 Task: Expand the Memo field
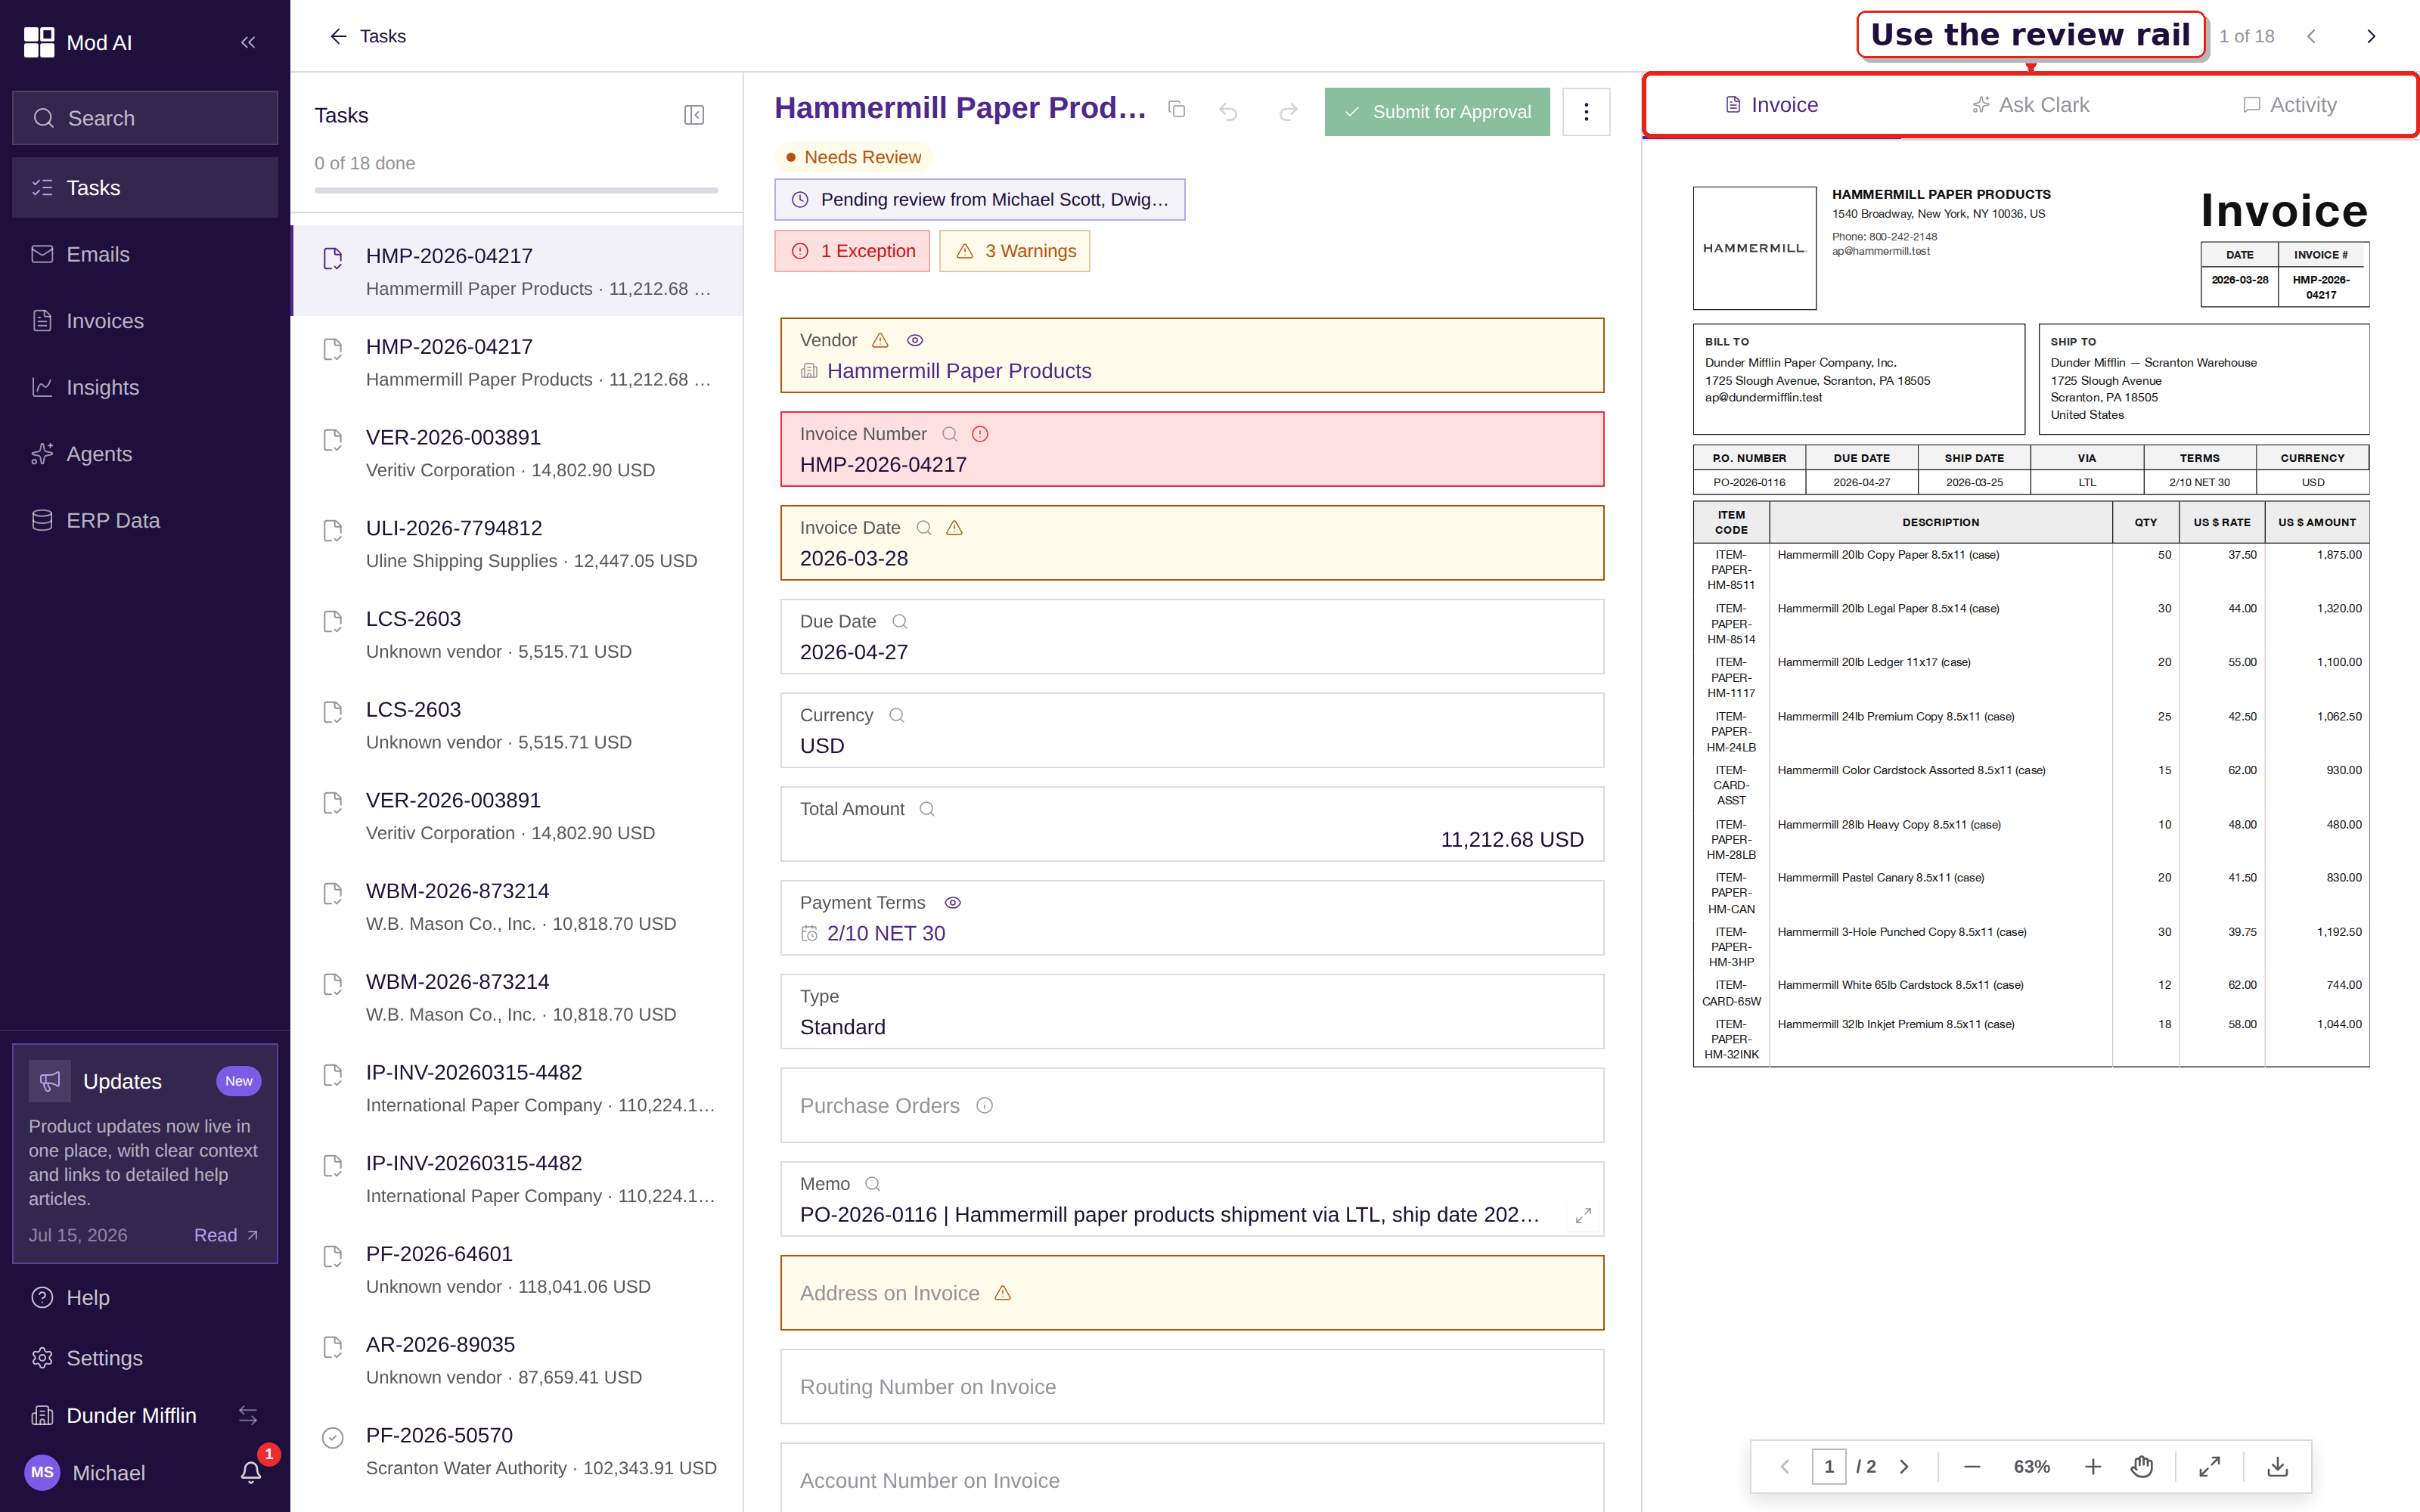(1583, 1216)
